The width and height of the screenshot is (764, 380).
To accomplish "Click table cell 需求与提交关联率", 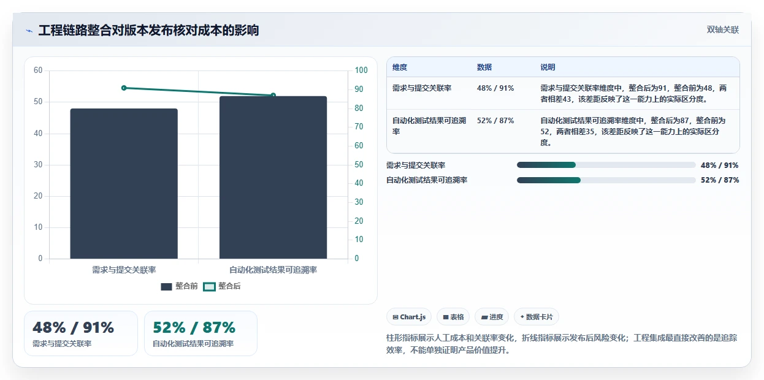I will 422,88.
